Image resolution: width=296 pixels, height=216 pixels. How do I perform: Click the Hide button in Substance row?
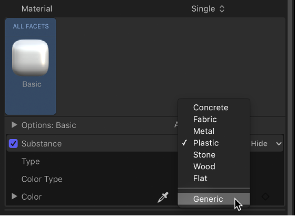[x=259, y=144]
